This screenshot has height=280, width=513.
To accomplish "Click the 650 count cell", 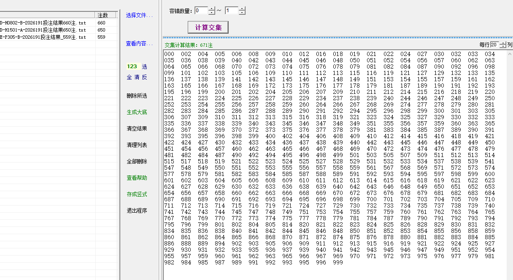I will (x=101, y=30).
